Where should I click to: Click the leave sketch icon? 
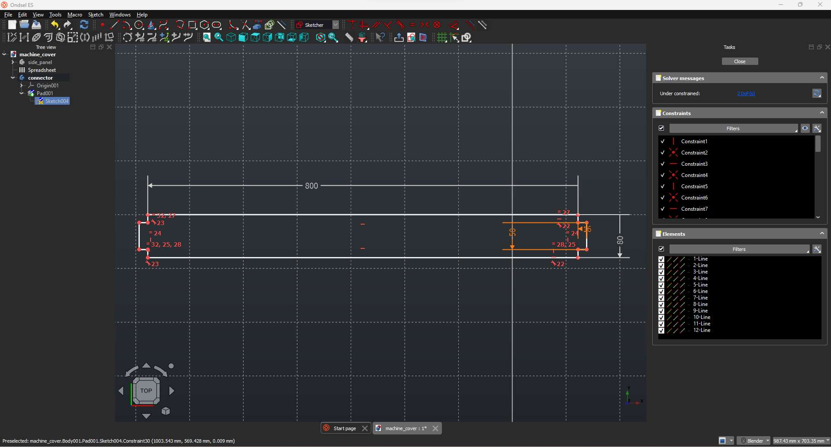(x=399, y=38)
